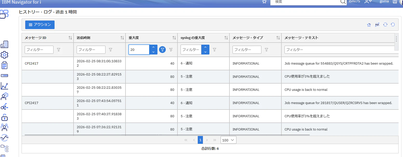Click the 検索 search box in header
Viewport: 403px width, 157px height.
305,2
